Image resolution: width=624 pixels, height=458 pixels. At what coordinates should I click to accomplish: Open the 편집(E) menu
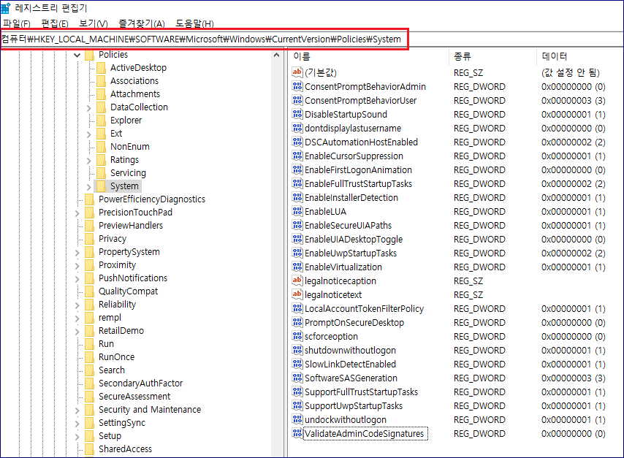point(55,23)
